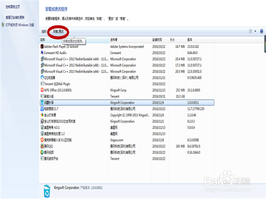
Task: Select the 'Conexant HD Audio' entry
Action: coord(127,53)
